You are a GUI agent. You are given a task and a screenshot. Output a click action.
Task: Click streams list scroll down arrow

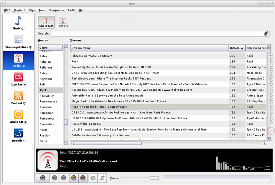click(269, 139)
